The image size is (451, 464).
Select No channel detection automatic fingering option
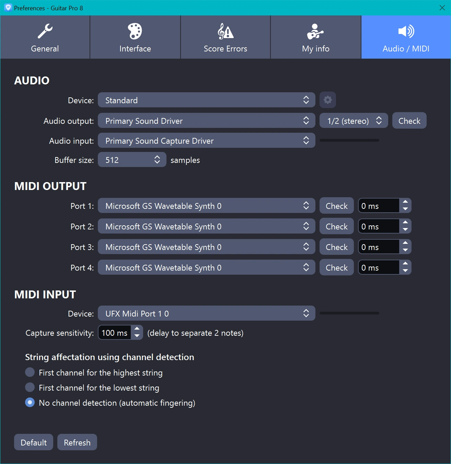pos(30,403)
